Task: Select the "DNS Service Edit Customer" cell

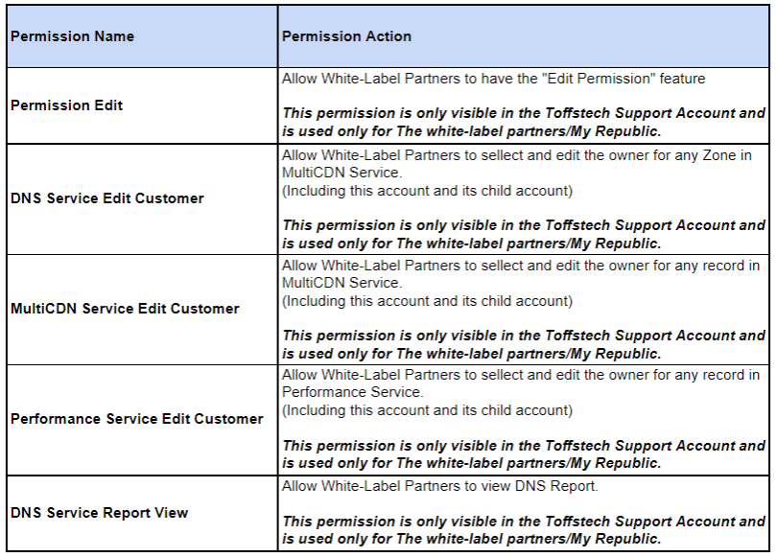Action: pos(107,198)
